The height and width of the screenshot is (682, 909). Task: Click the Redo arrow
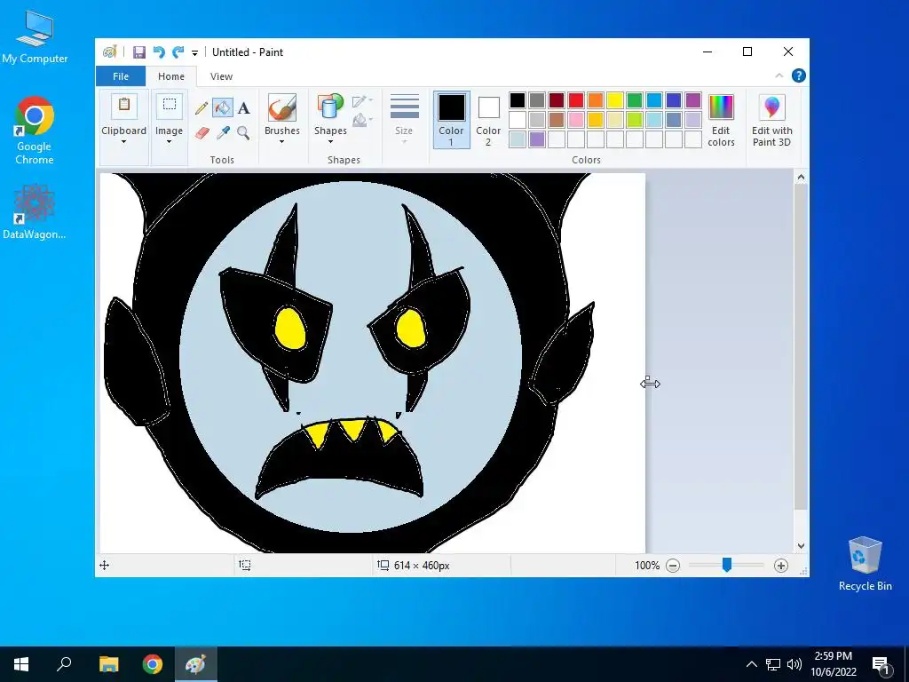(x=178, y=52)
